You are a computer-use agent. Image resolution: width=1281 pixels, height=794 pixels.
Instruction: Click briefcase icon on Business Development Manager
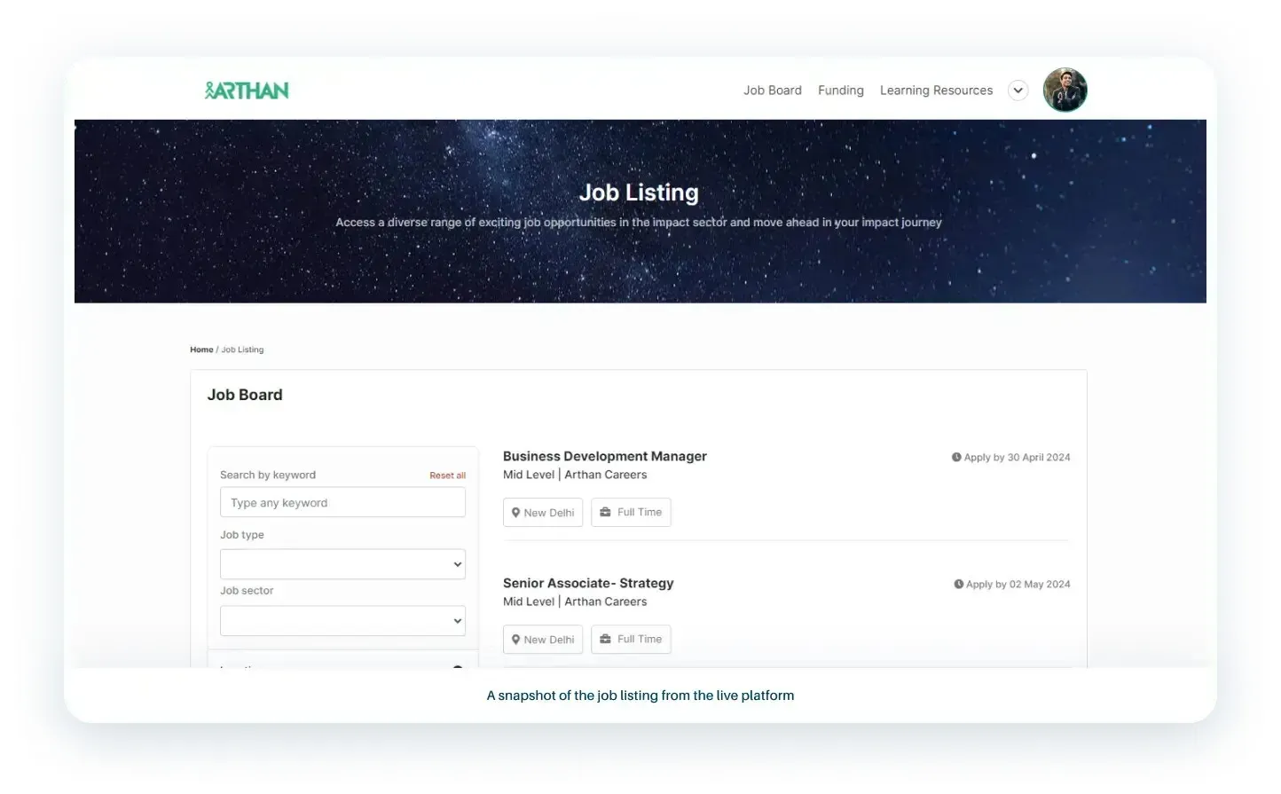click(605, 512)
